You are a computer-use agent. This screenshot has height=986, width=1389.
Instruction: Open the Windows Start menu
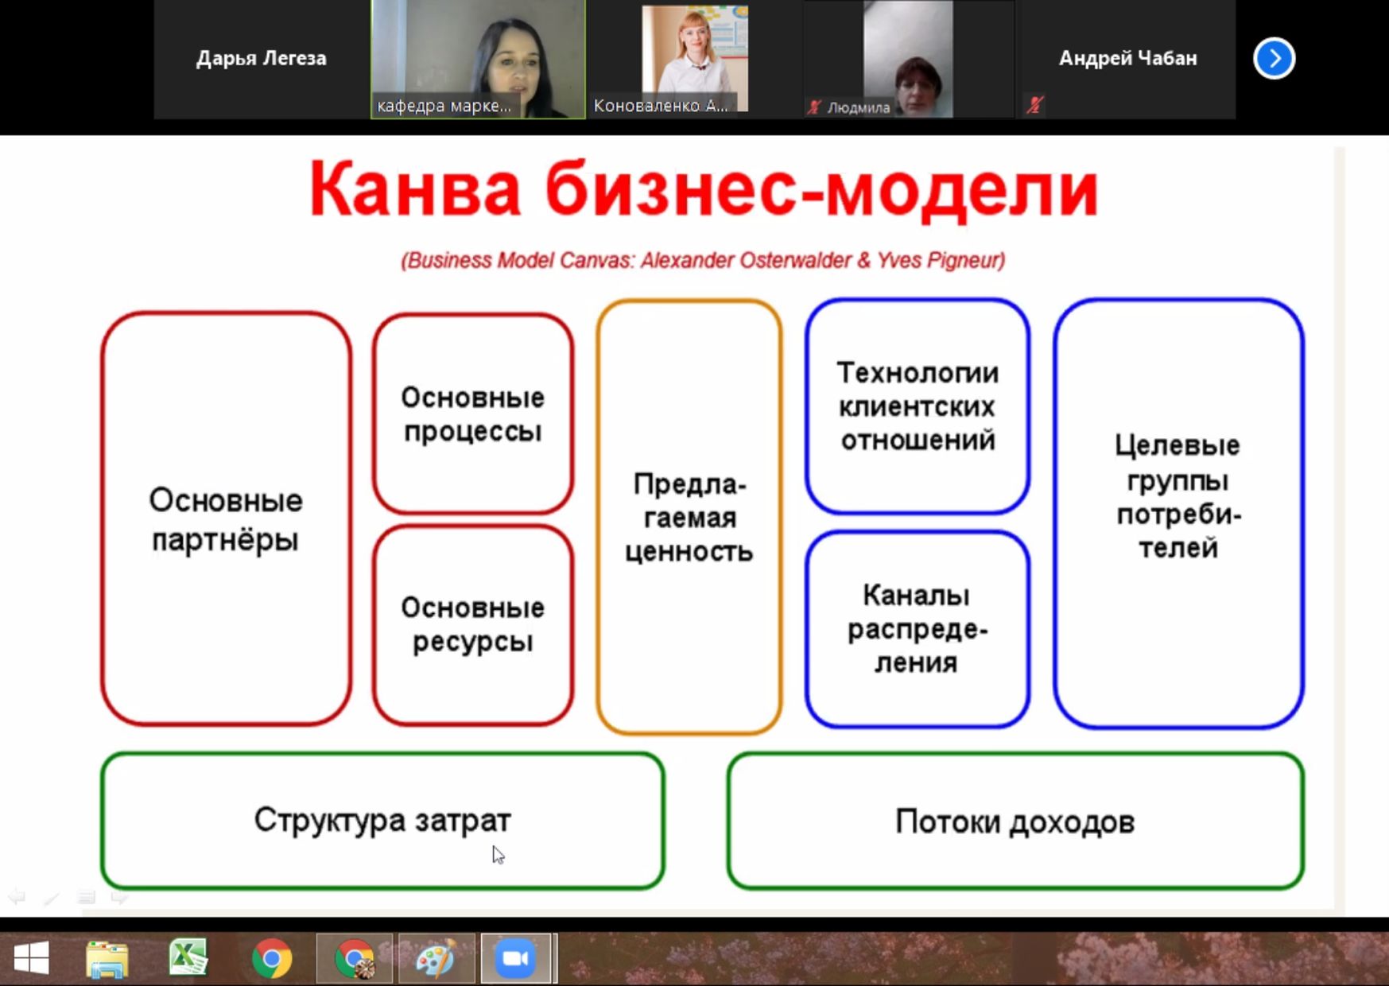31,957
